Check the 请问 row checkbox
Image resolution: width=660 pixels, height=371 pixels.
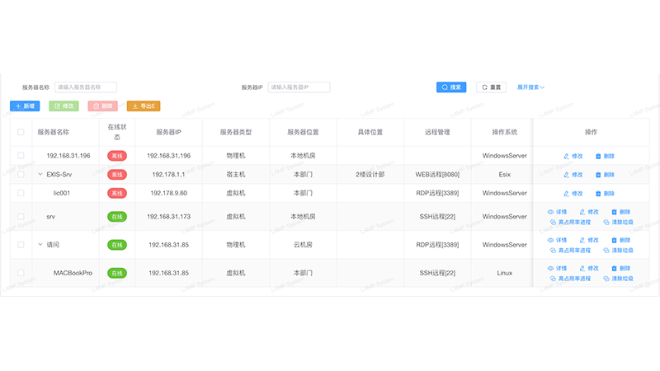coord(21,244)
